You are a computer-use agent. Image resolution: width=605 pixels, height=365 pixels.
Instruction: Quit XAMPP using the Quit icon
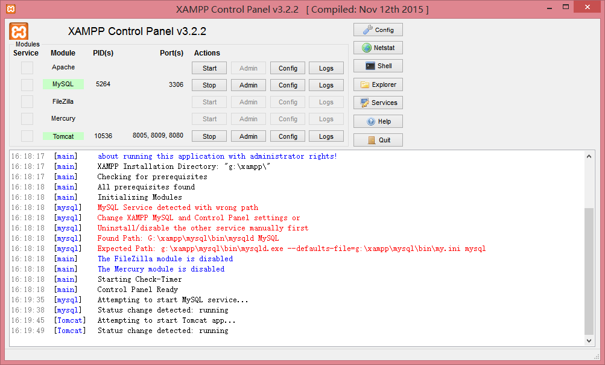point(378,139)
